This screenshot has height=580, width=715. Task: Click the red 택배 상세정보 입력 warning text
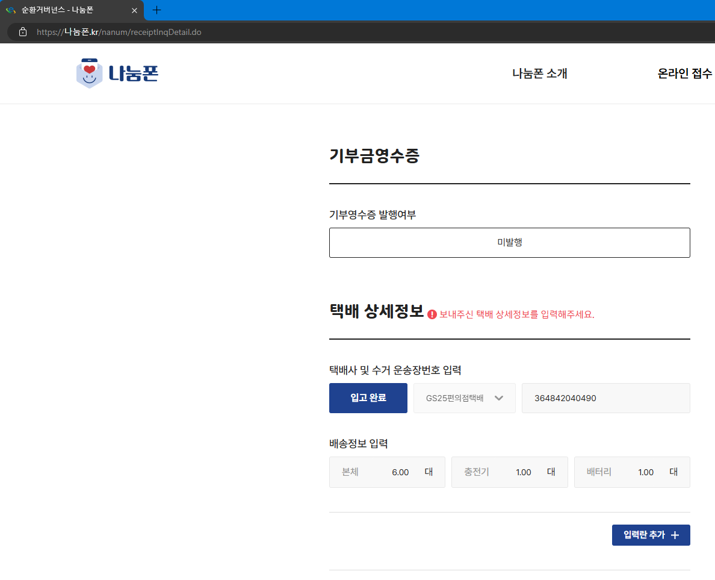(x=517, y=314)
